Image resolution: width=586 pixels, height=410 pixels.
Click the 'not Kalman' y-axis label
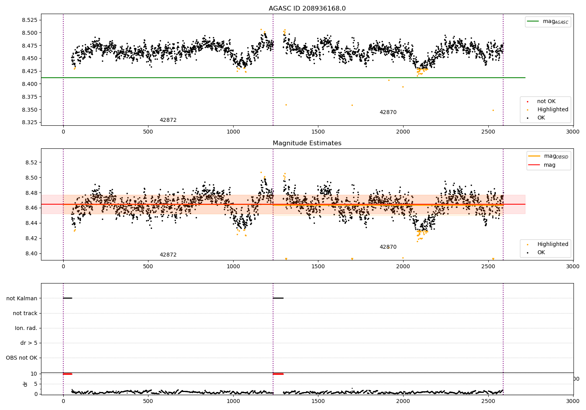pos(22,298)
